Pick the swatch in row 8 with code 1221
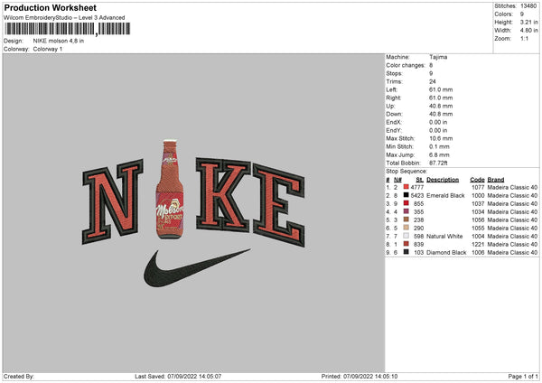 pos(406,244)
